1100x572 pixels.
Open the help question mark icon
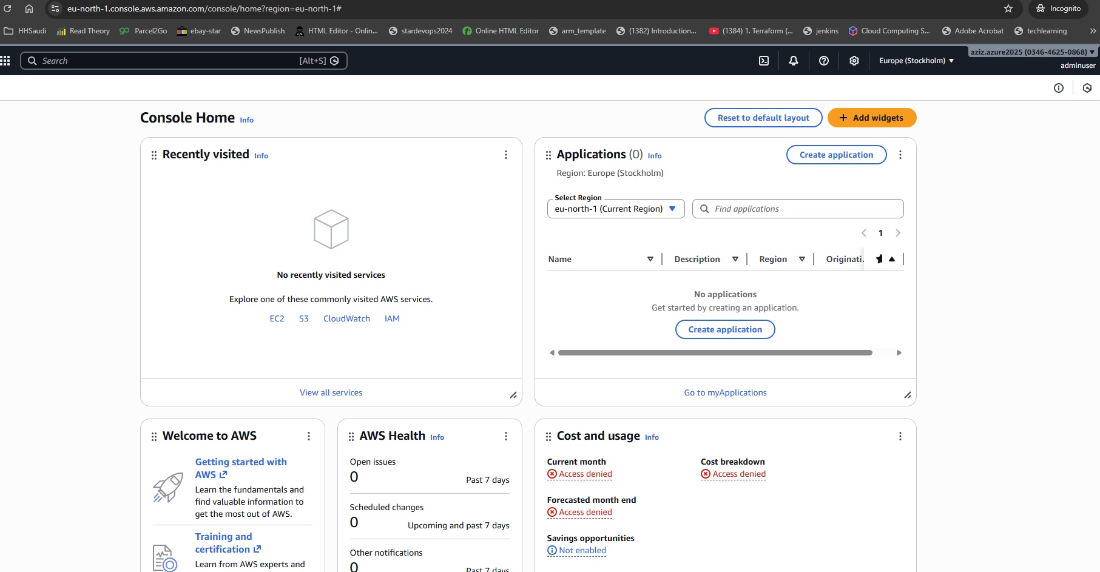[x=823, y=61]
